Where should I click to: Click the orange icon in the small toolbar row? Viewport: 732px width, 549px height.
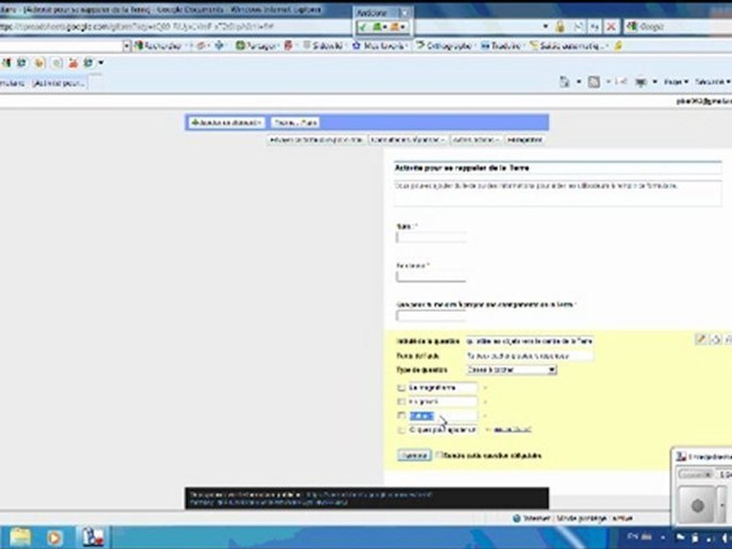coord(39,63)
